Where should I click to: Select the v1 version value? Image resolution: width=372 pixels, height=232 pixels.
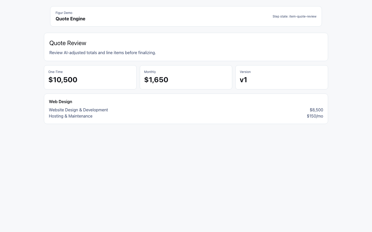pos(243,80)
